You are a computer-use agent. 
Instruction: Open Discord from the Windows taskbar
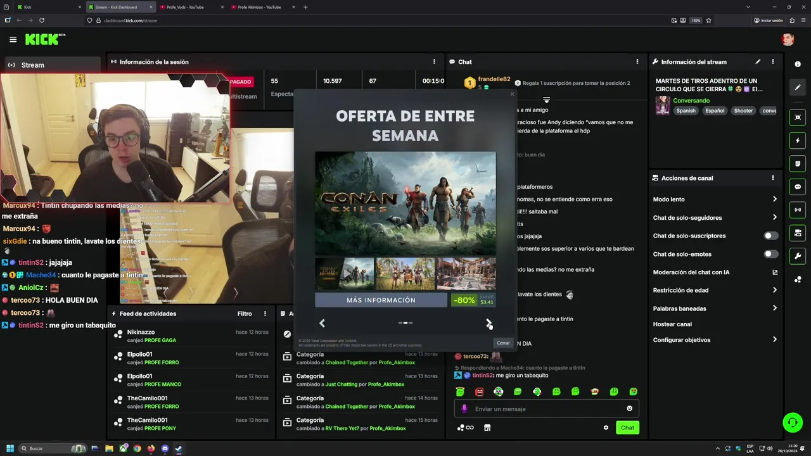point(165,448)
